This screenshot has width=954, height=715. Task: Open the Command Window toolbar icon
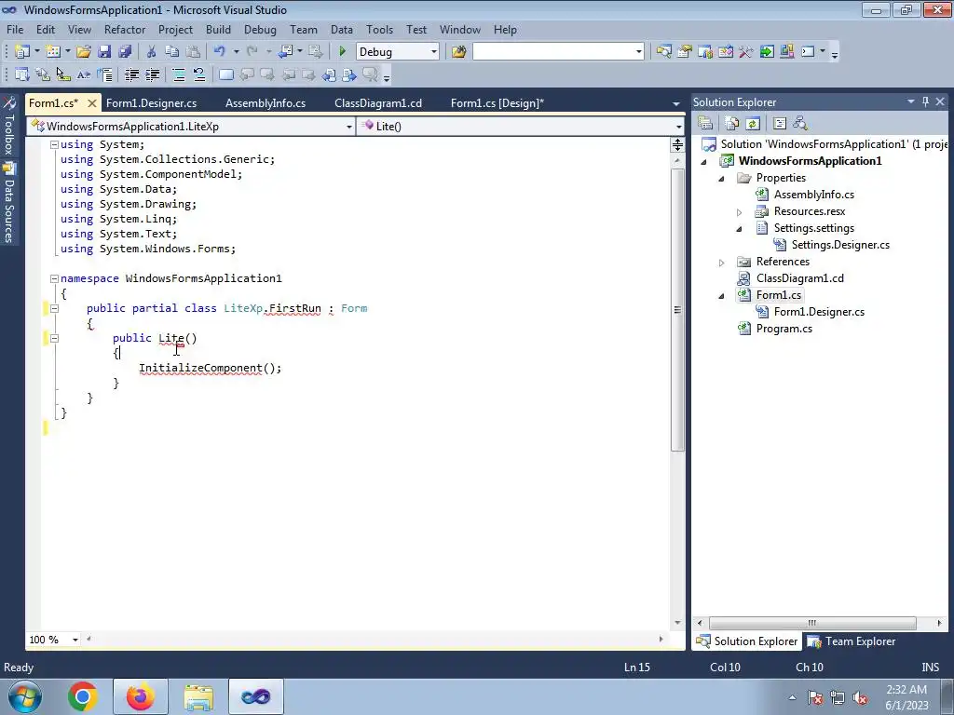coord(808,52)
